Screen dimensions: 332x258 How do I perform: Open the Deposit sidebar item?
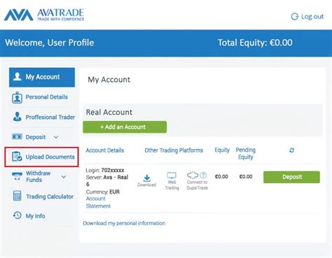click(x=35, y=137)
